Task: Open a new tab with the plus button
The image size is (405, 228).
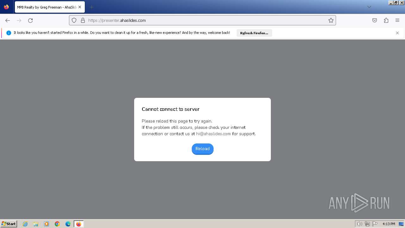Action: (91, 7)
